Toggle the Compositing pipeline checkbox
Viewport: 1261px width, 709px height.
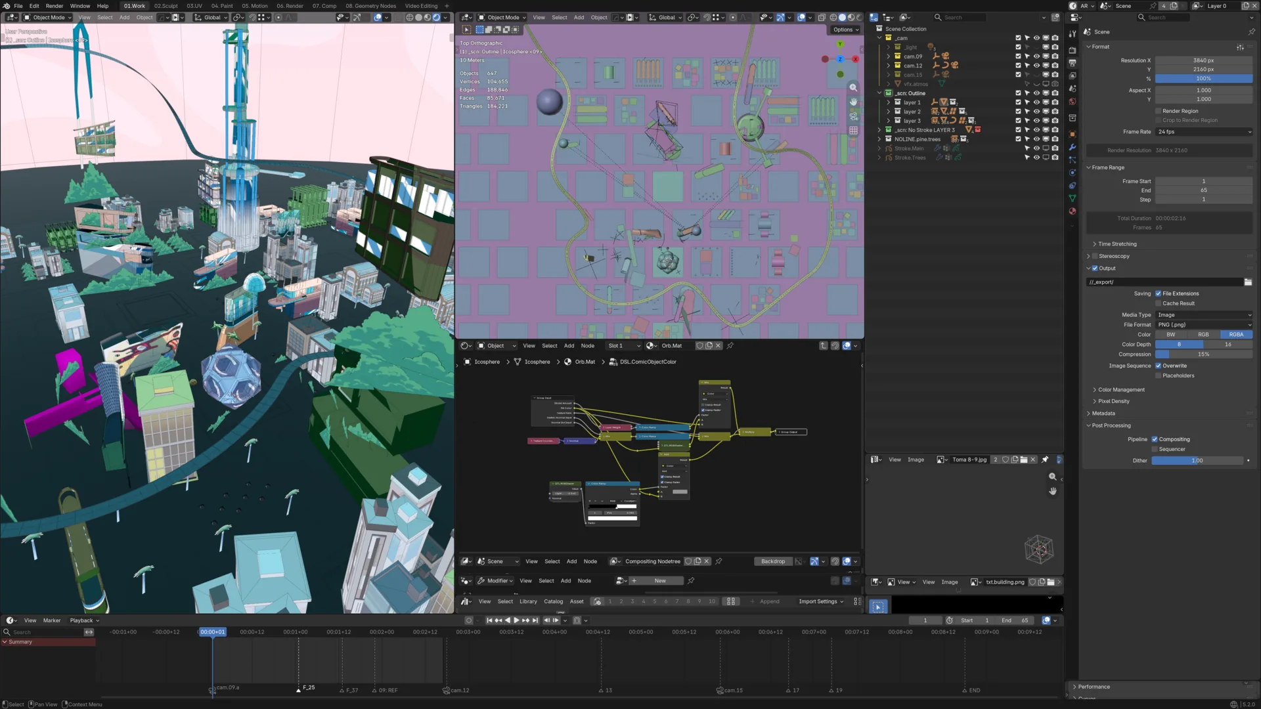pos(1154,439)
